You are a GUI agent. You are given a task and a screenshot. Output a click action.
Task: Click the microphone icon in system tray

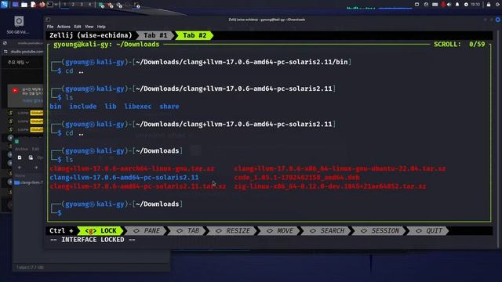[443, 5]
